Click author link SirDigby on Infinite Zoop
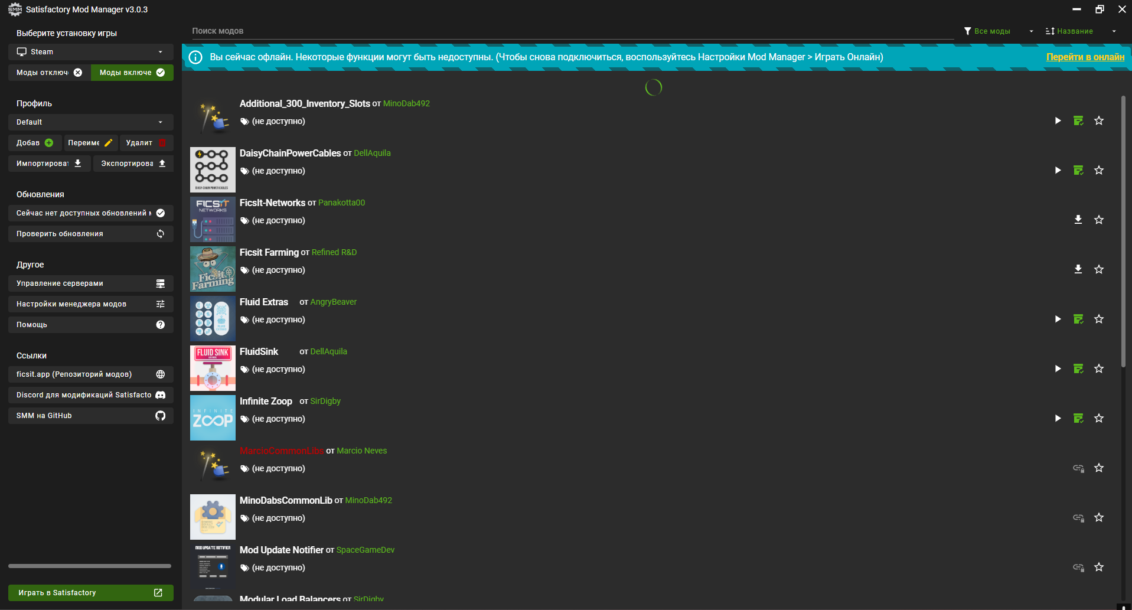 [x=325, y=401]
